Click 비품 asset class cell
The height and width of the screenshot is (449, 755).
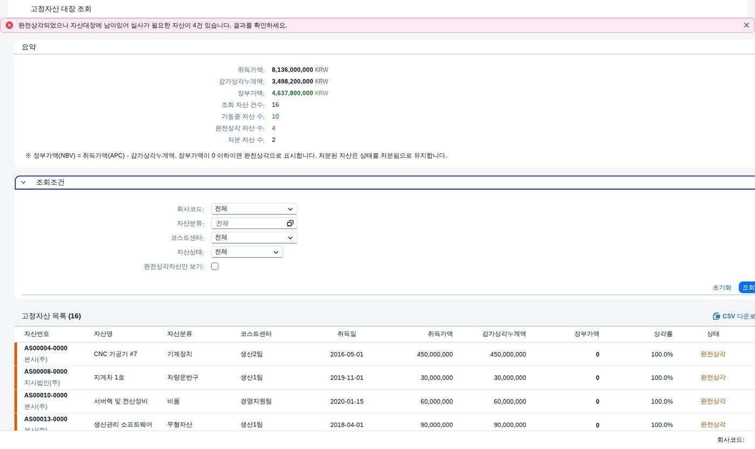tap(174, 402)
